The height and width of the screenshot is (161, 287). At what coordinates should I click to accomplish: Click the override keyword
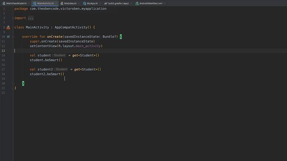coord(30,37)
